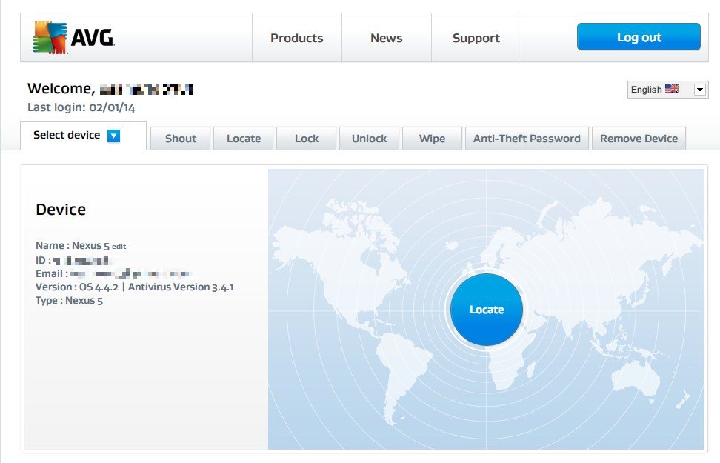
Task: Click the 'Device' heading
Action: tap(61, 210)
